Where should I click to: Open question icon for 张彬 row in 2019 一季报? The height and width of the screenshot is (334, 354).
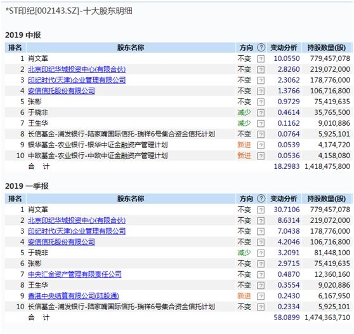click(x=261, y=264)
